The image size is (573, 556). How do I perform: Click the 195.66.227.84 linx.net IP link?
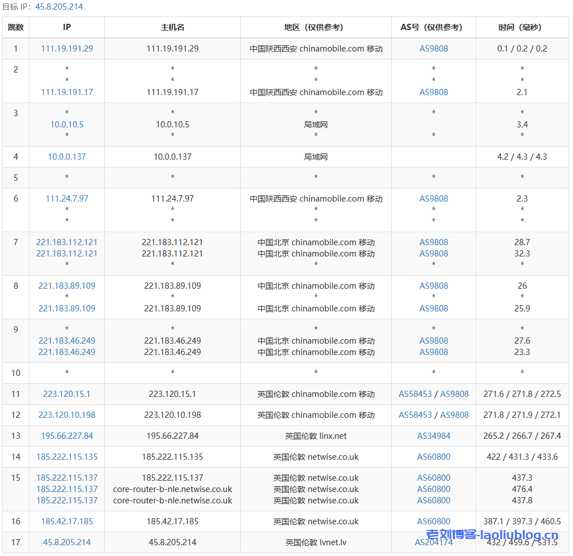(x=66, y=436)
